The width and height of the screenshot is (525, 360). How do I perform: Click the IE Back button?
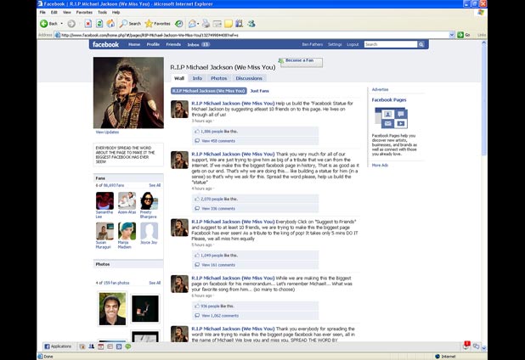point(48,24)
